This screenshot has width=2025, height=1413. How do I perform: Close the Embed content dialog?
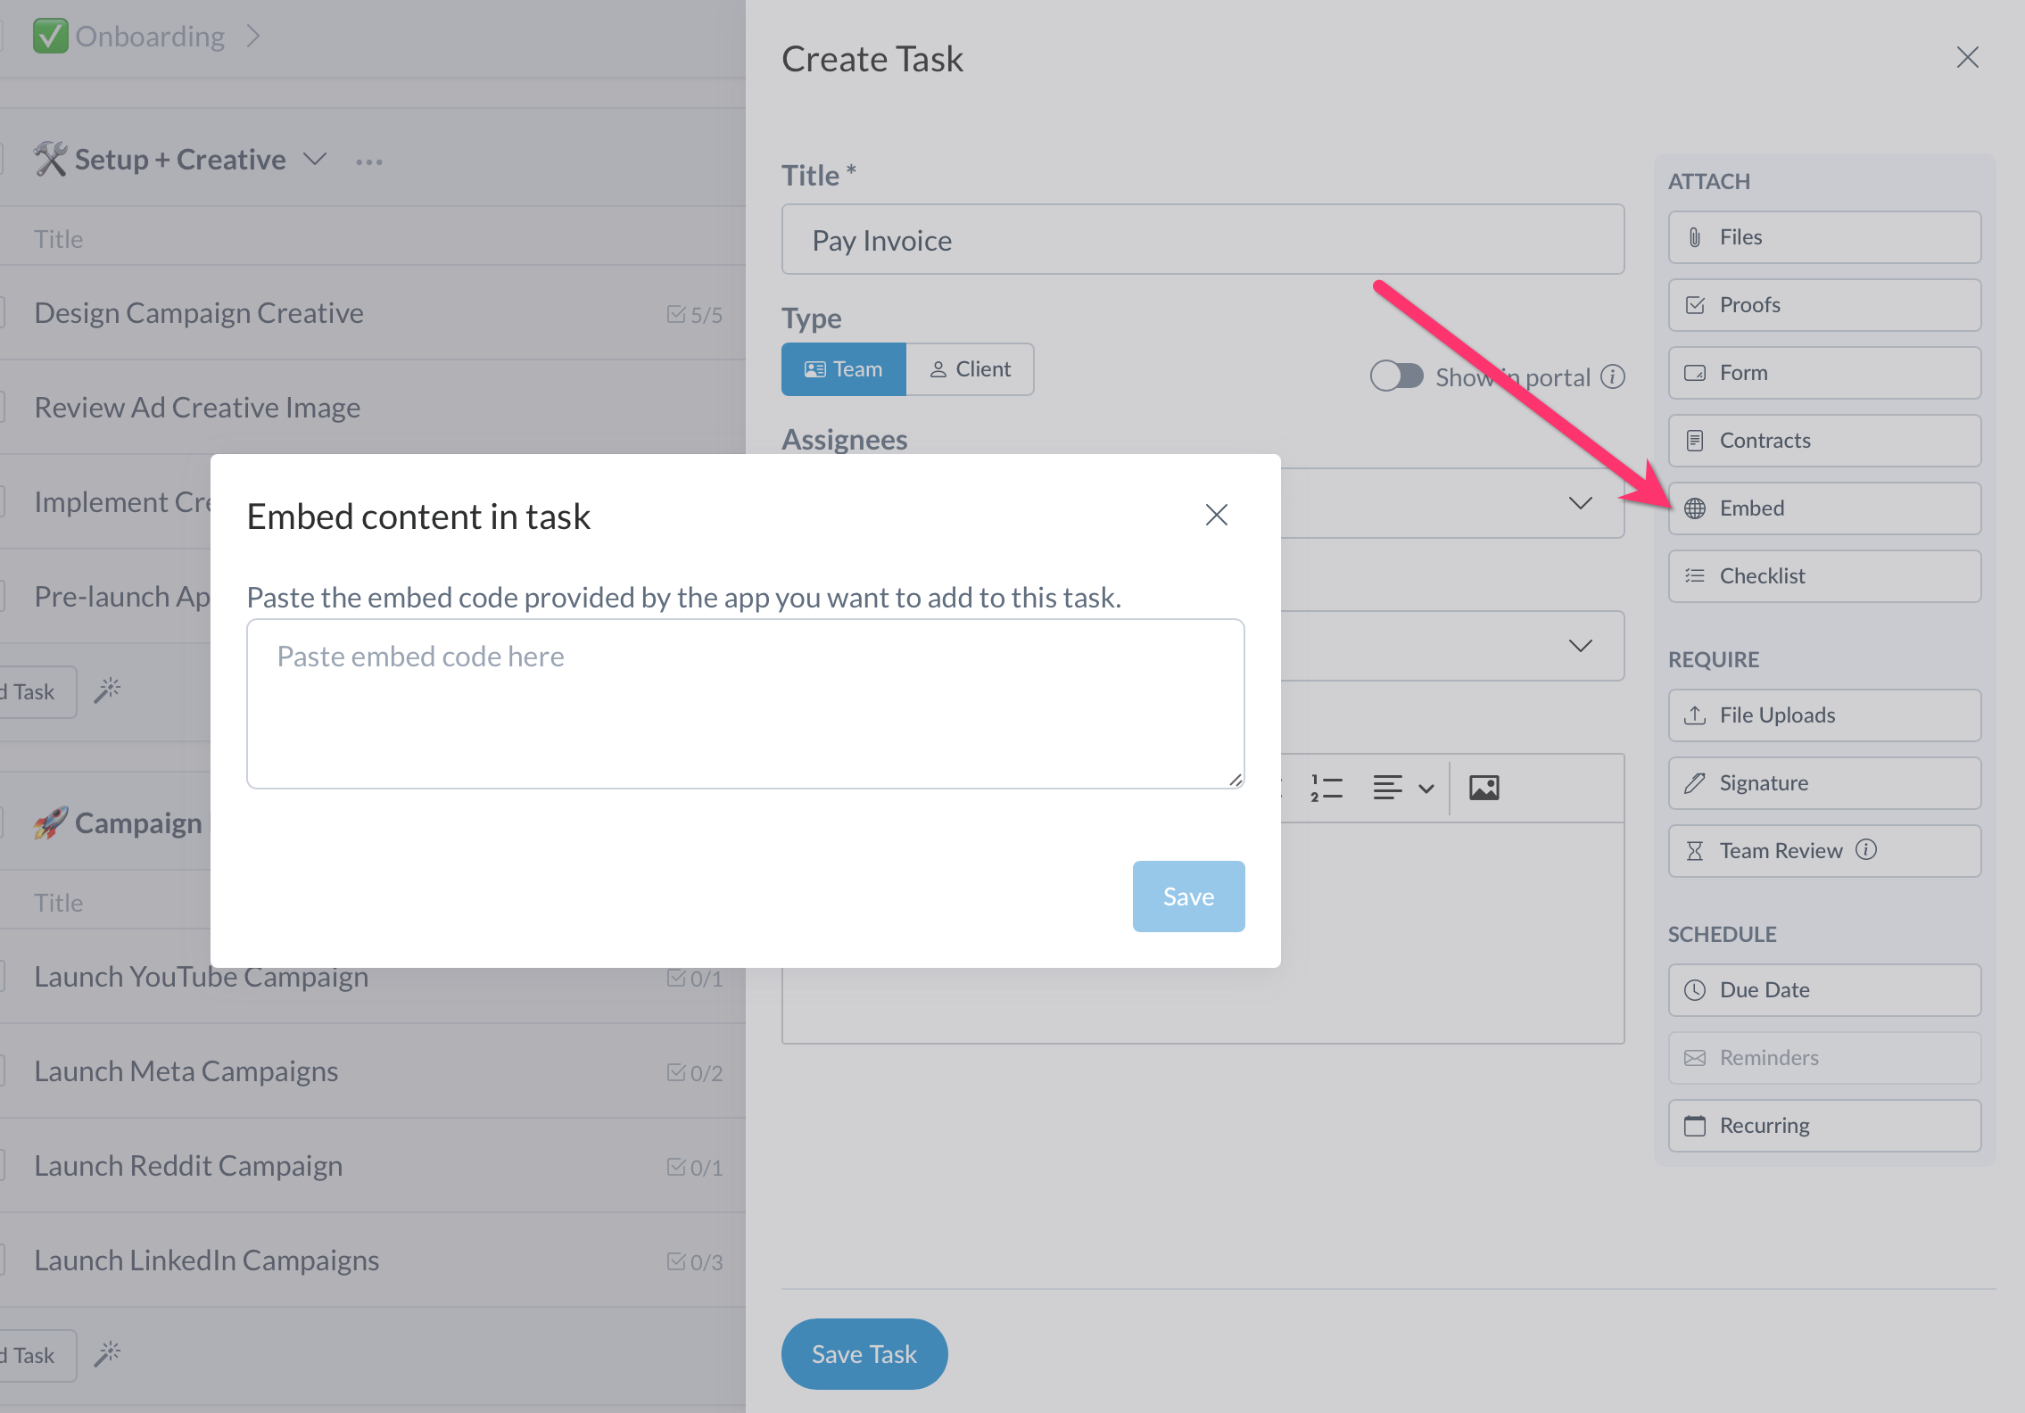1216,515
